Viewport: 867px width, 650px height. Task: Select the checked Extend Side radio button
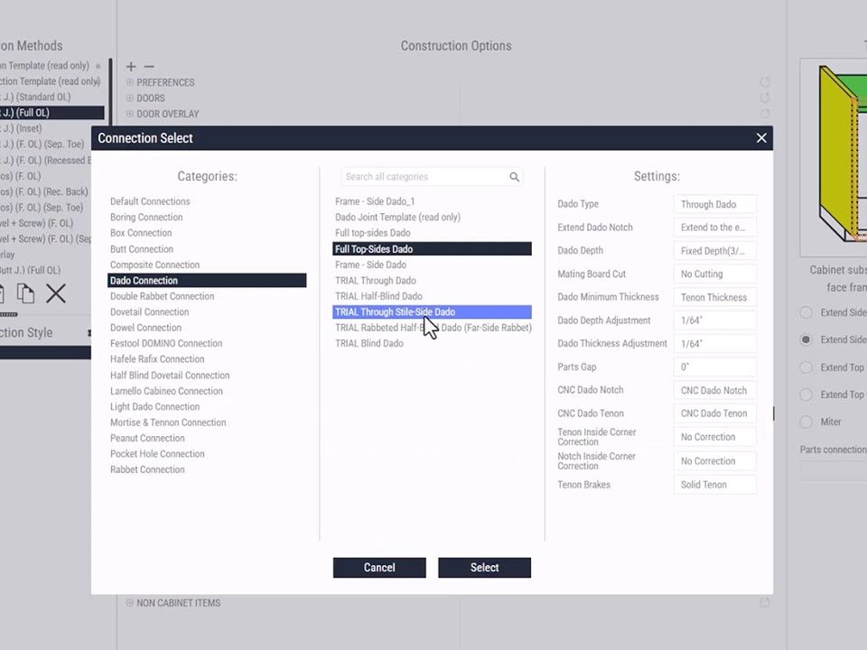806,339
